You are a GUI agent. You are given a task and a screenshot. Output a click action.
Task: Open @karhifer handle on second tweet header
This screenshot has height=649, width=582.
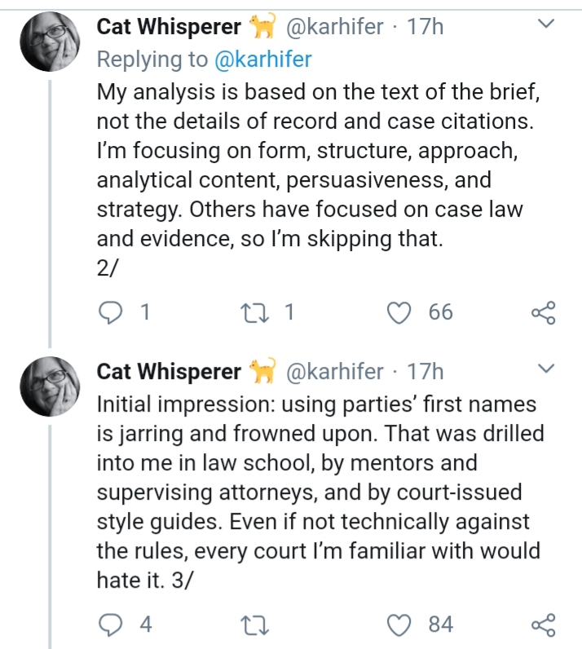[x=334, y=371]
